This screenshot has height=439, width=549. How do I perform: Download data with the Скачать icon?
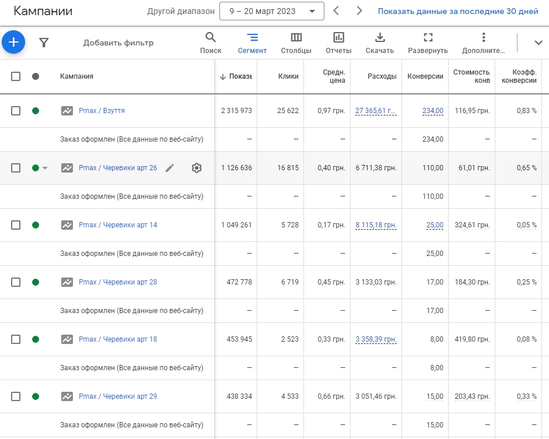point(380,43)
